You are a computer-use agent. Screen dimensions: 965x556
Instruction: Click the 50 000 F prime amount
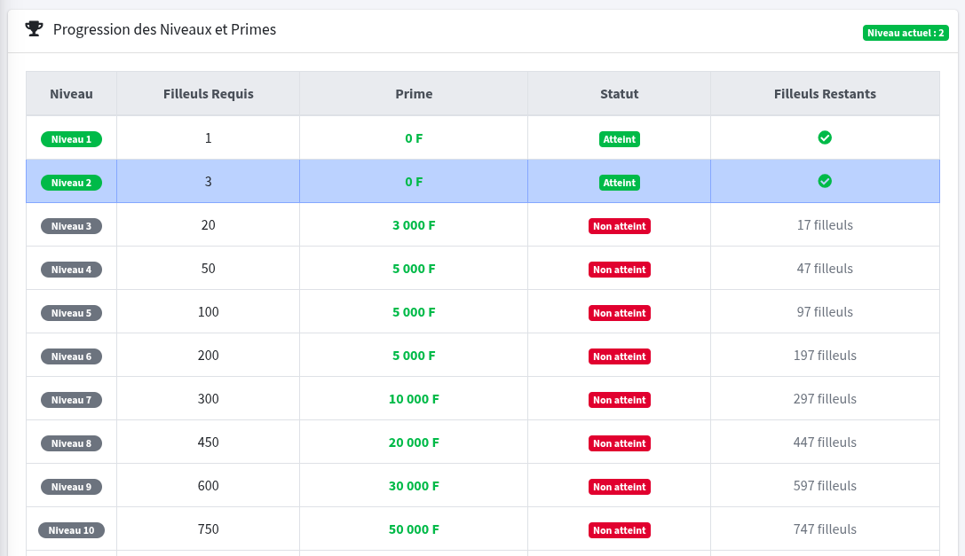pos(414,529)
